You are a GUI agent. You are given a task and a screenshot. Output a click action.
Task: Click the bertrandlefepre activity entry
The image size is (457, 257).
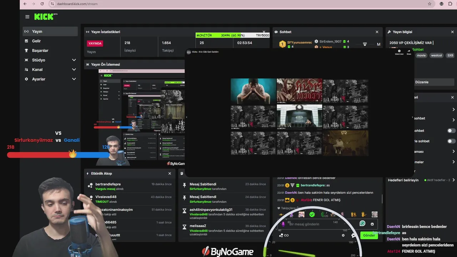pos(130,186)
